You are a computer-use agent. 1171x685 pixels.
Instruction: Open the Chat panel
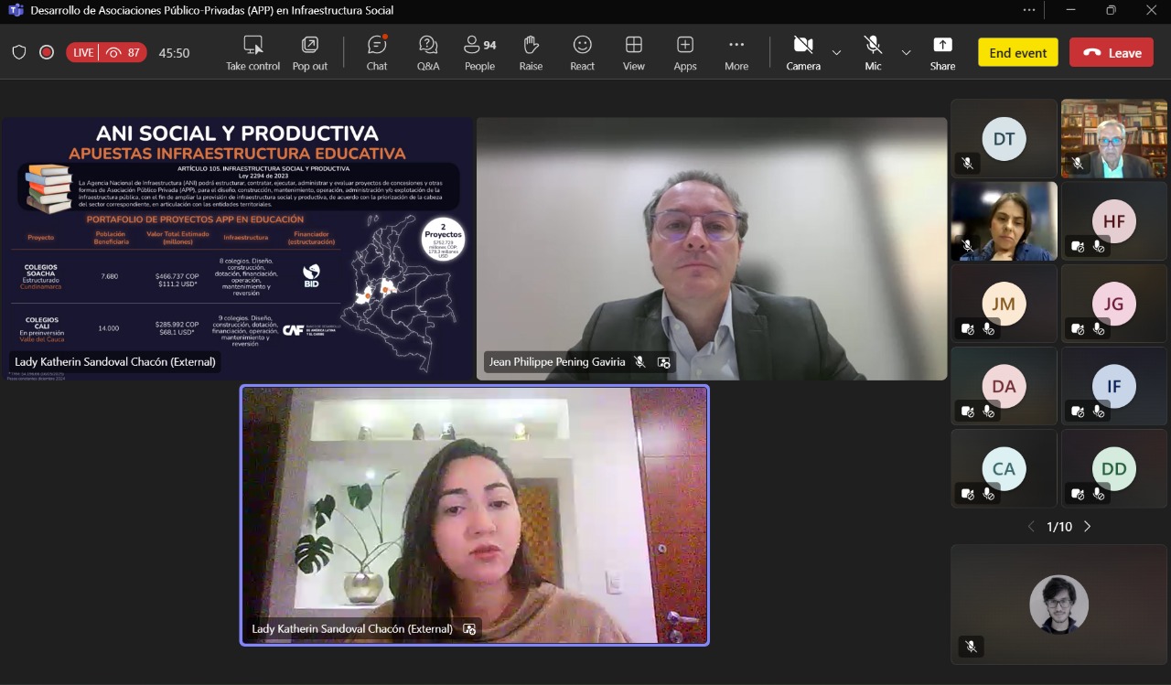pyautogui.click(x=377, y=52)
